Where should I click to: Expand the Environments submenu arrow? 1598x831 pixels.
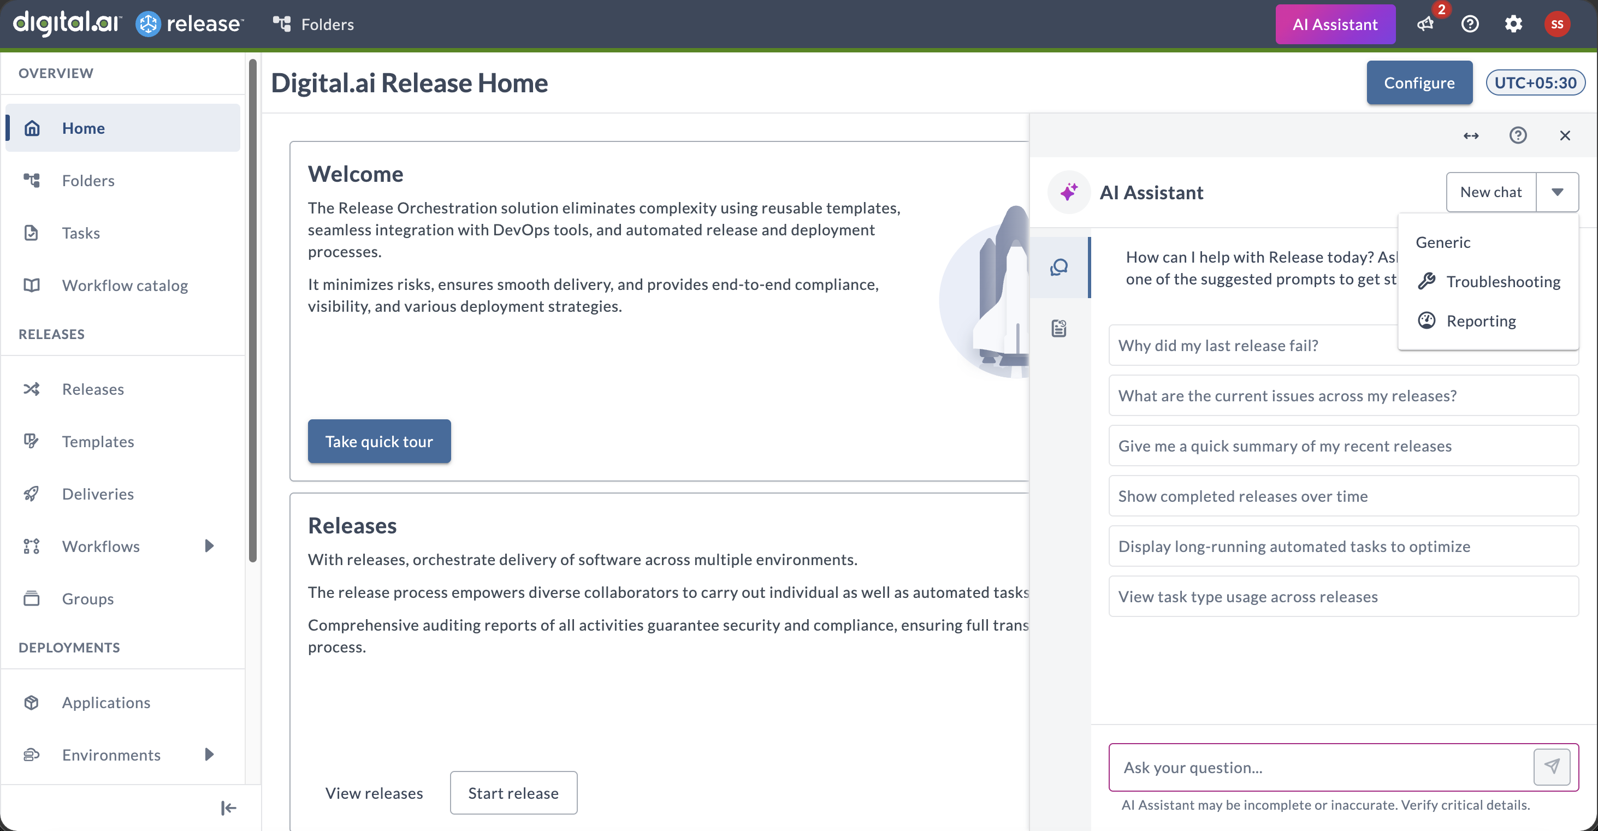pos(209,755)
